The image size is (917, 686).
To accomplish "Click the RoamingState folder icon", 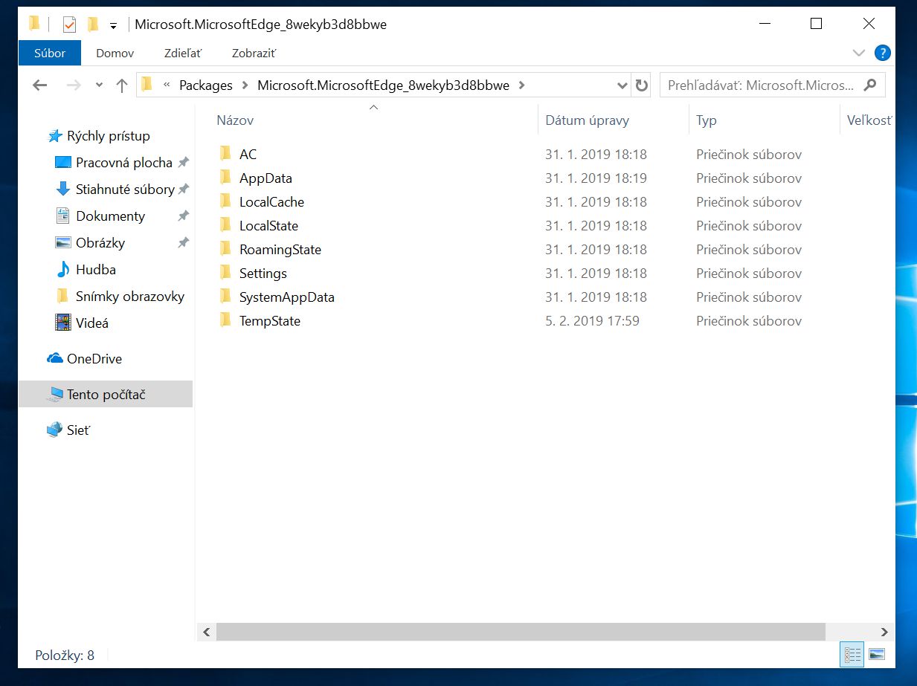I will click(x=226, y=249).
